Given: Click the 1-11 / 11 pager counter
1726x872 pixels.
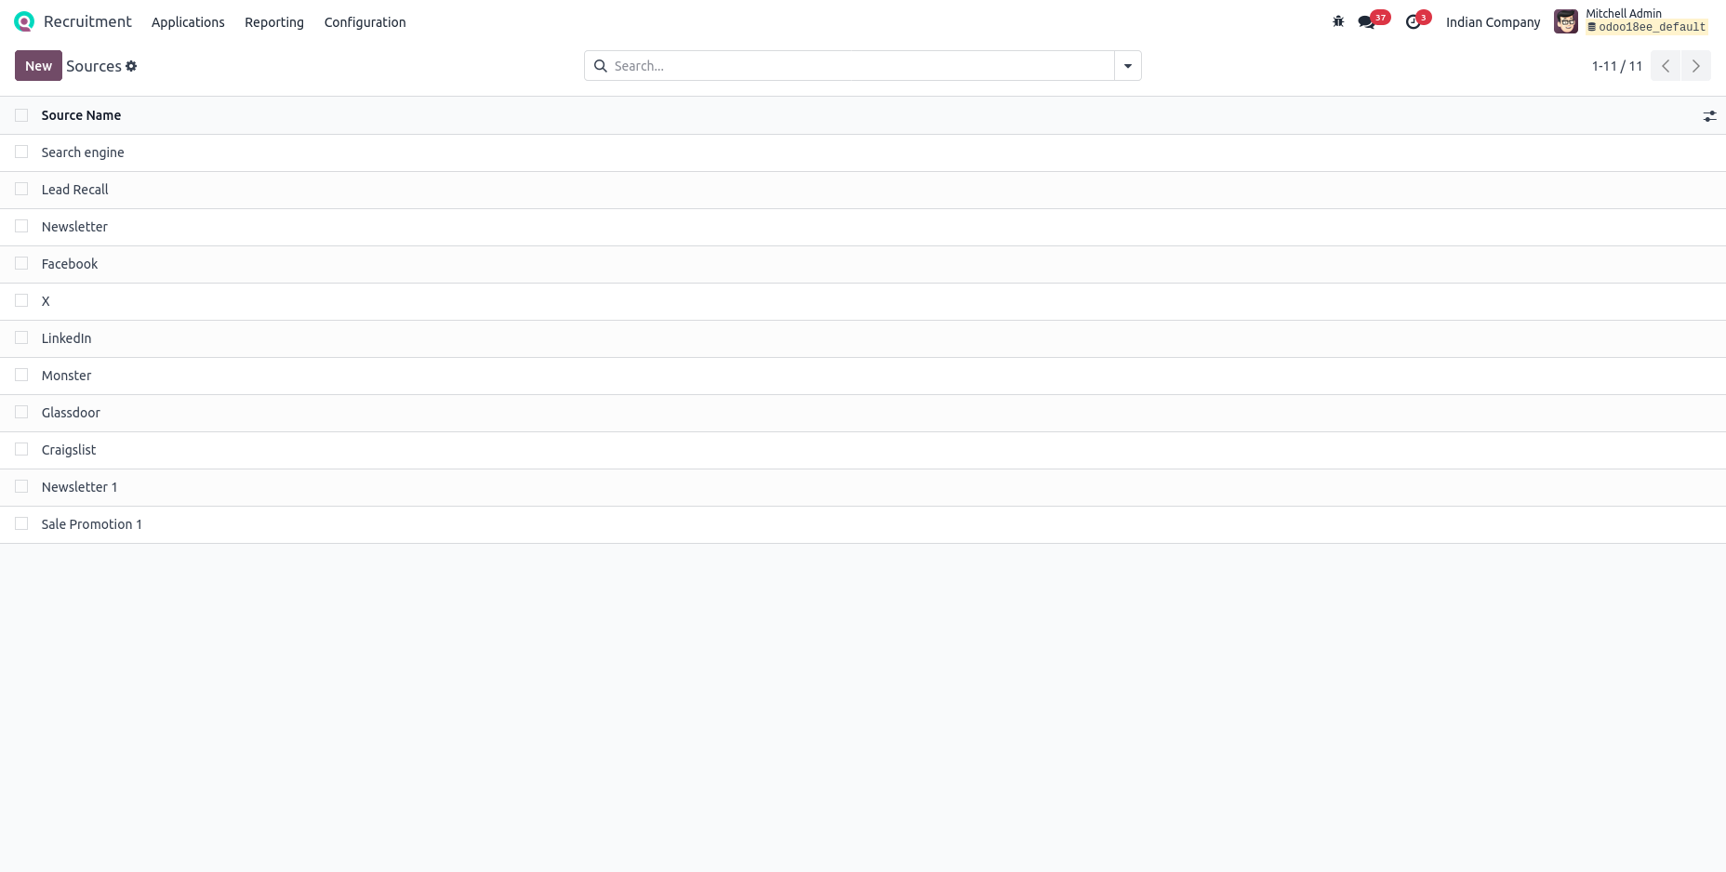Looking at the screenshot, I should point(1617,66).
